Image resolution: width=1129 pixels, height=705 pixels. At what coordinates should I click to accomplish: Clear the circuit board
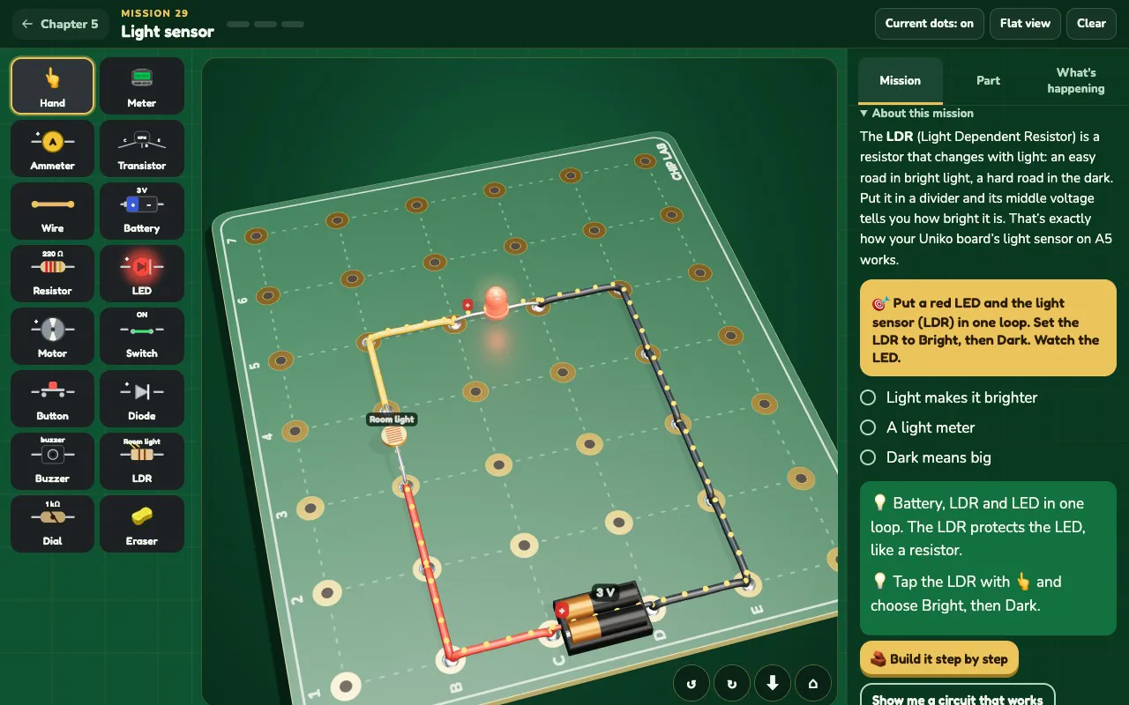[1091, 24]
